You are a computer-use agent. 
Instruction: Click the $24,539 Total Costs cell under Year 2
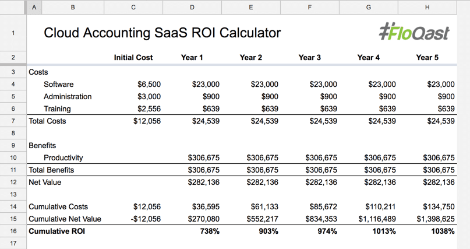click(x=264, y=121)
